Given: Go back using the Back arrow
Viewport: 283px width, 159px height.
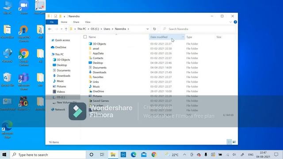Looking at the screenshot, I should pyautogui.click(x=50, y=29).
